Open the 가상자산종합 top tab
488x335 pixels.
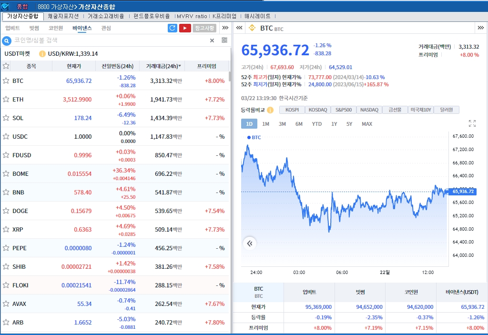(x=23, y=16)
